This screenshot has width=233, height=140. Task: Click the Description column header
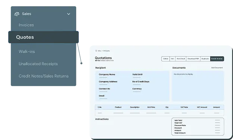coord(135,107)
